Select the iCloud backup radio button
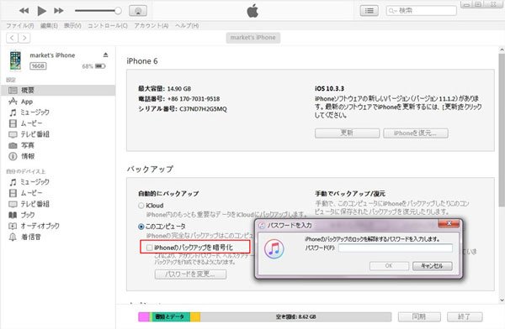 141,206
